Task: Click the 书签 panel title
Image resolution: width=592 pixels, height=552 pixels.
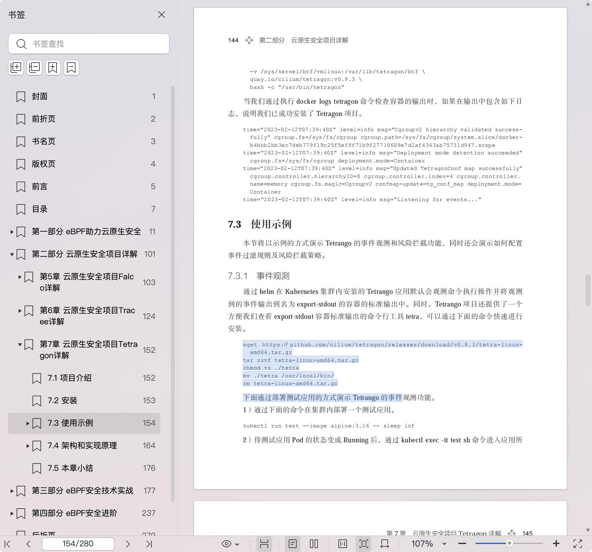Action: click(17, 15)
